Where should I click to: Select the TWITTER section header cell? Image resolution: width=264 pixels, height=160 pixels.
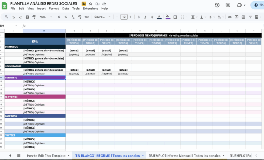[x=14, y=135]
